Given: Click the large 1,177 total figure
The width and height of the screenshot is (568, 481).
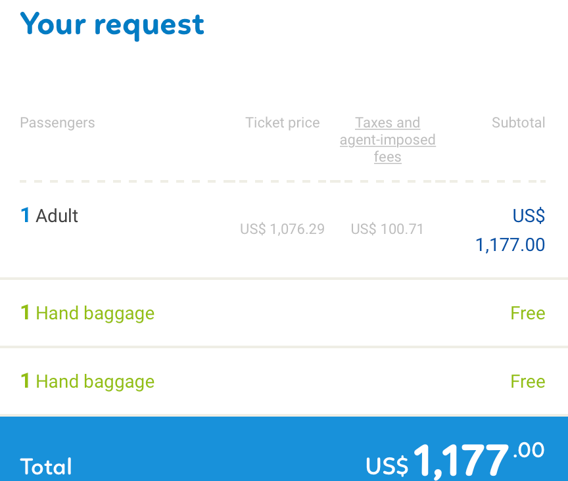Looking at the screenshot, I should [x=461, y=463].
